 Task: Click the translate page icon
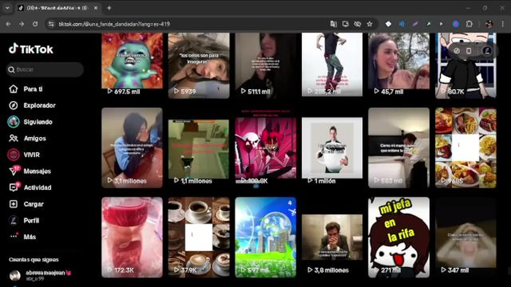coord(333,24)
